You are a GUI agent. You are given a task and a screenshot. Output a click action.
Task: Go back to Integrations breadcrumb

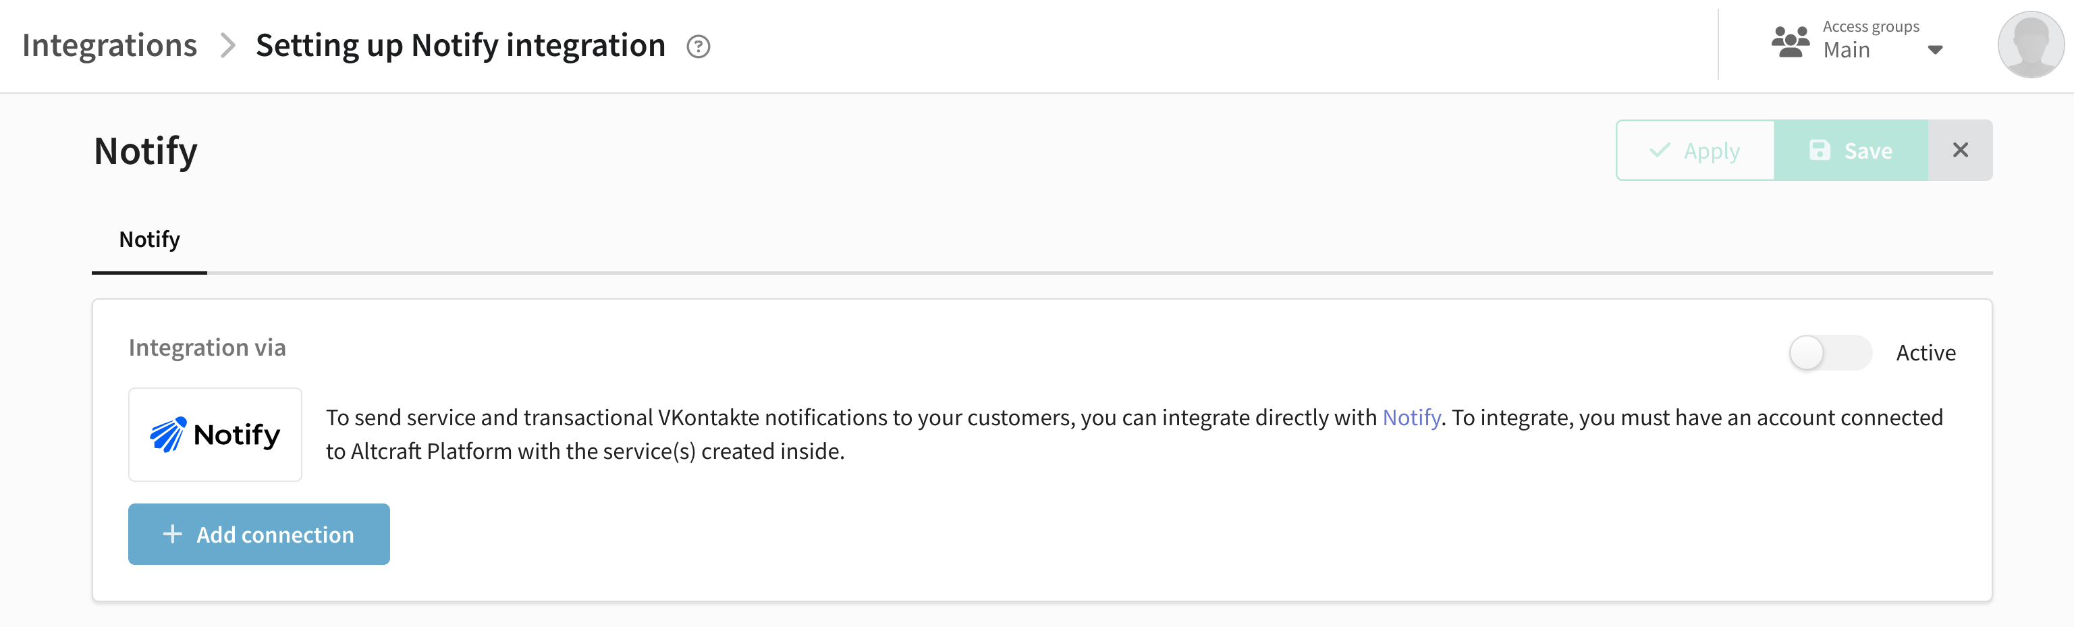pos(109,46)
